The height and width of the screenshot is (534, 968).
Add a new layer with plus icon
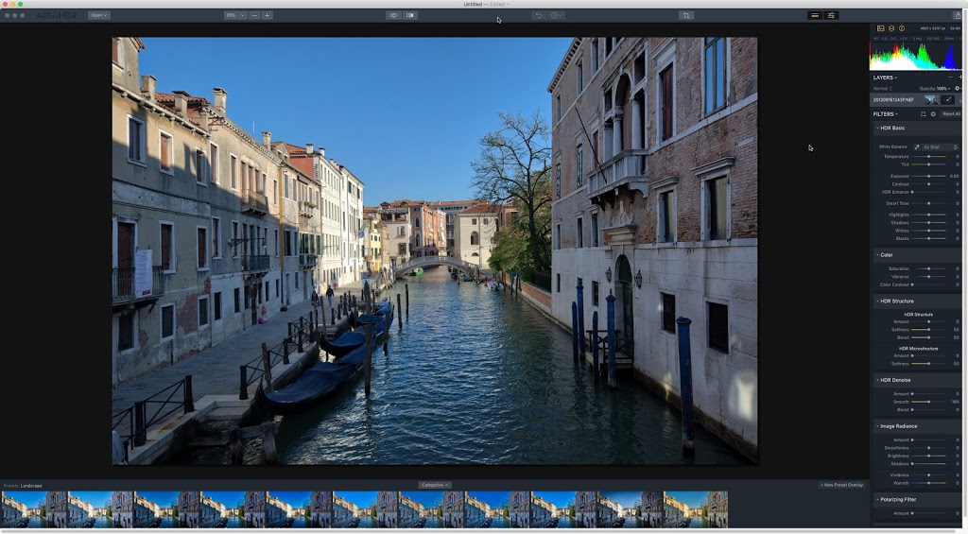[x=960, y=77]
